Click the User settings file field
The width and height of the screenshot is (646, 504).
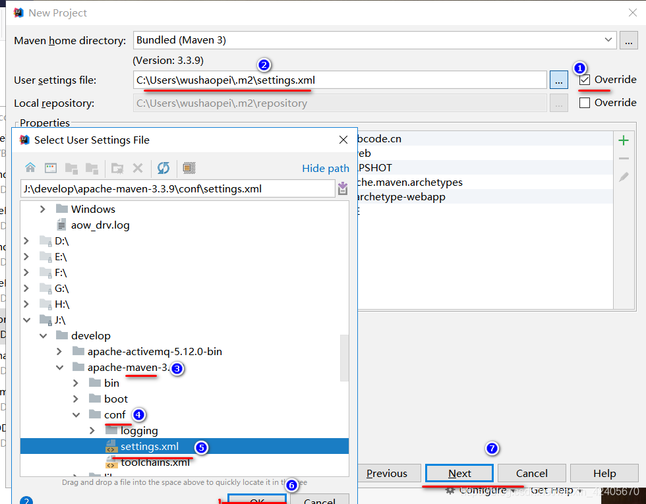pyautogui.click(x=340, y=80)
